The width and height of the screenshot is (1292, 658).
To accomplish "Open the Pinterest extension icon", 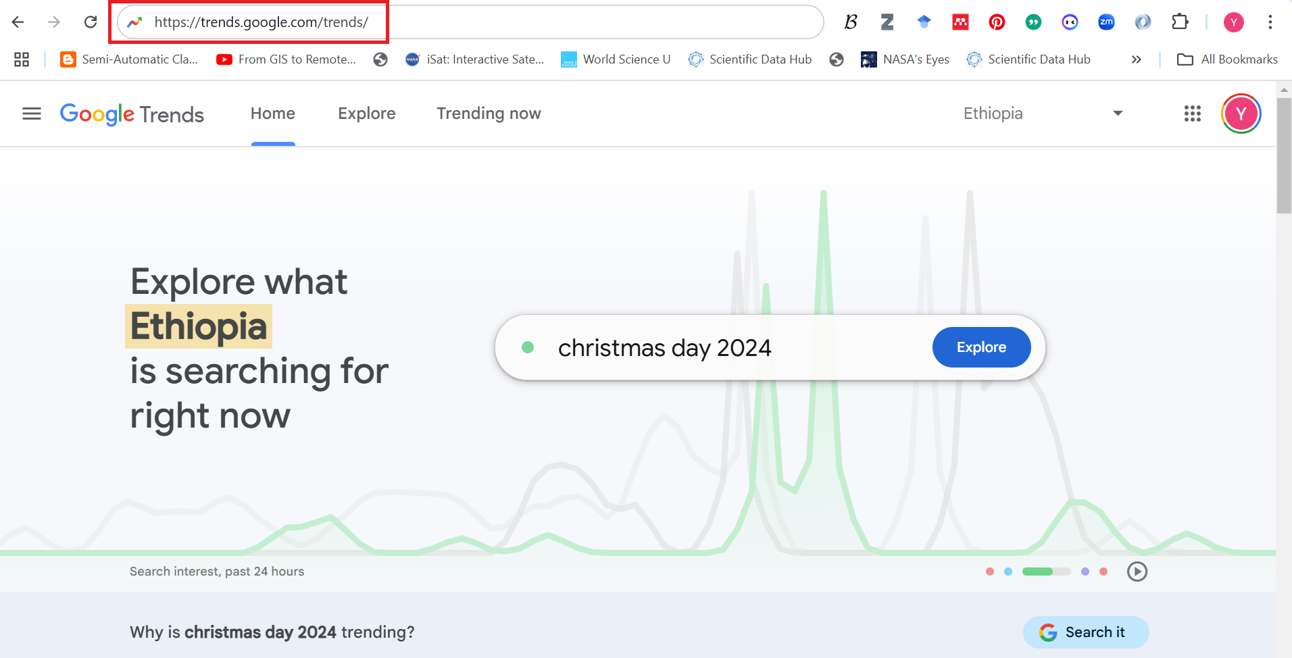I will pyautogui.click(x=997, y=22).
